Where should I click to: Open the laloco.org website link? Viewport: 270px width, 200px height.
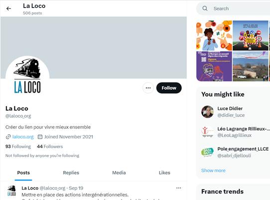click(23, 137)
